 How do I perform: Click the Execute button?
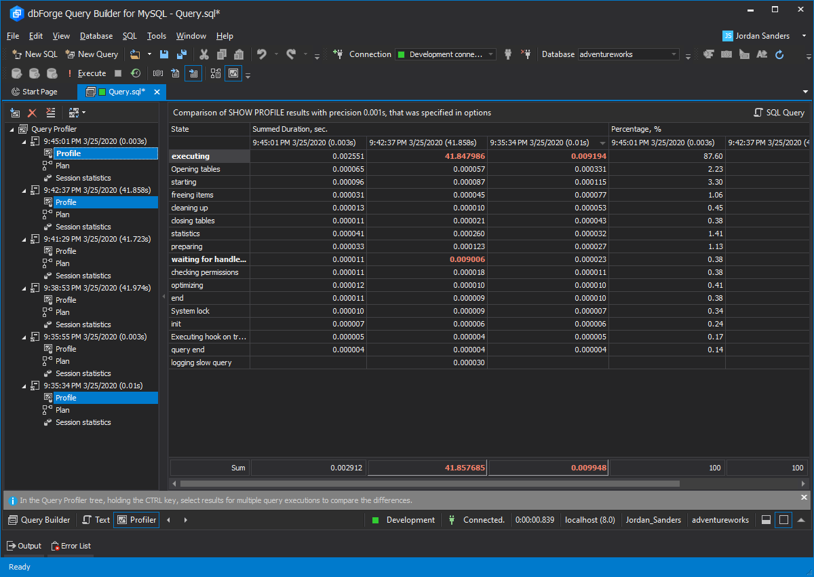pos(86,73)
